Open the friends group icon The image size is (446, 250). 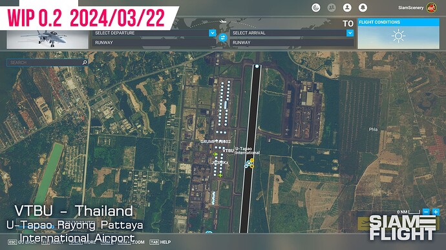pyautogui.click(x=332, y=8)
